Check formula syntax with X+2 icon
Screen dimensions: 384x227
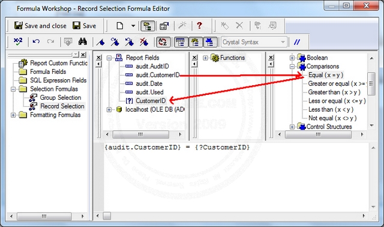18,42
